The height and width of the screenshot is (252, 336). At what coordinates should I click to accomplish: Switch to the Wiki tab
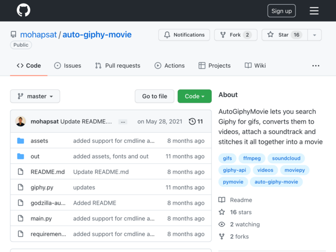pos(255,66)
